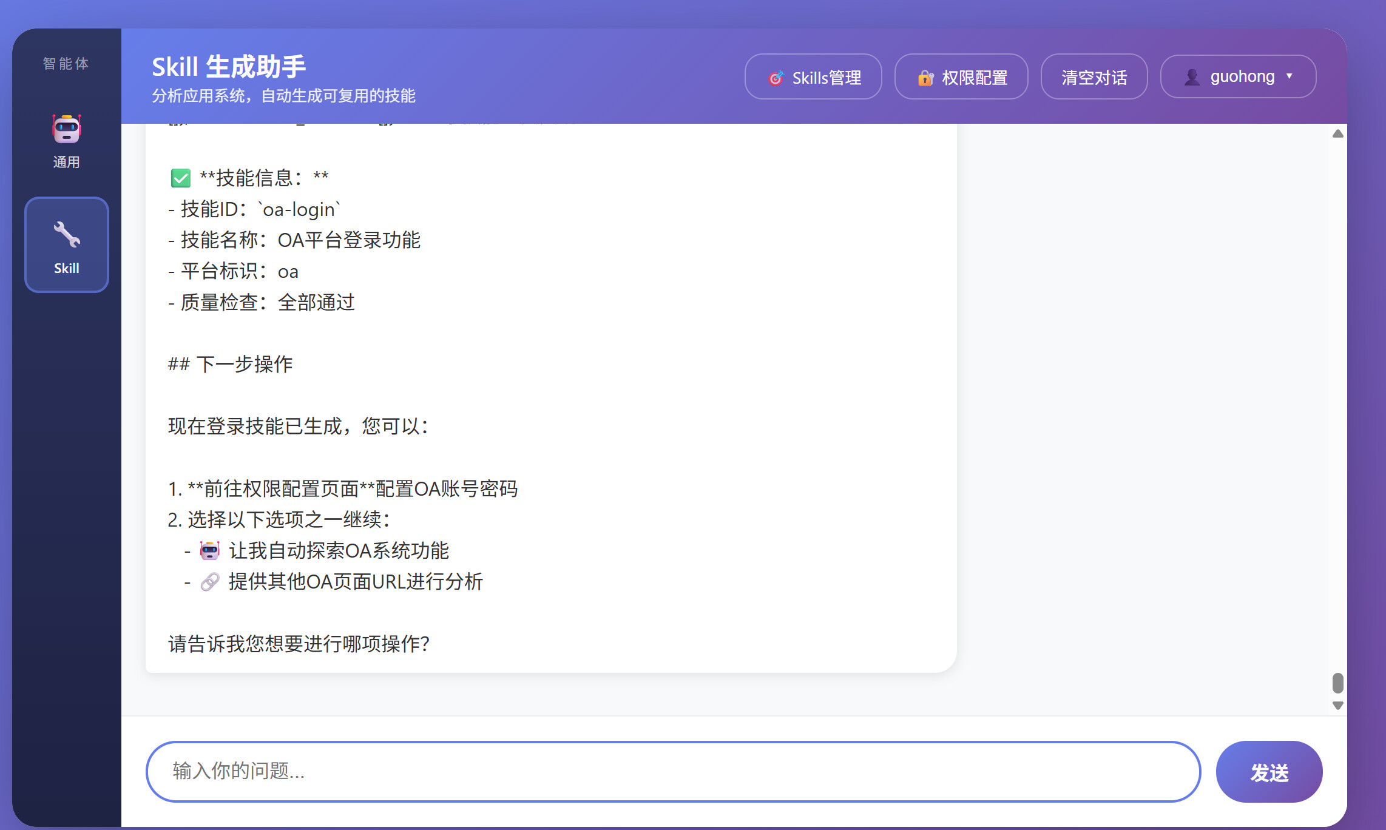
Task: Open Skills管理 page
Action: 813,76
